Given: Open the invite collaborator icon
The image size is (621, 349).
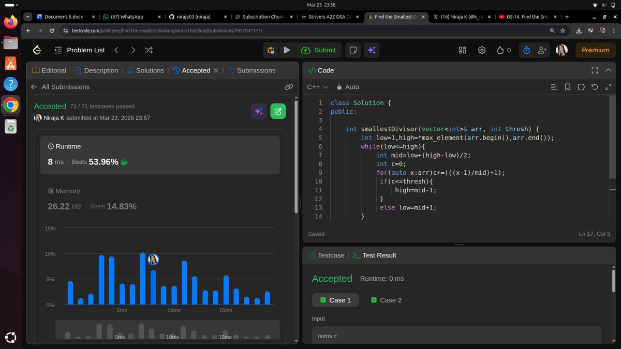Looking at the screenshot, I should click(542, 50).
